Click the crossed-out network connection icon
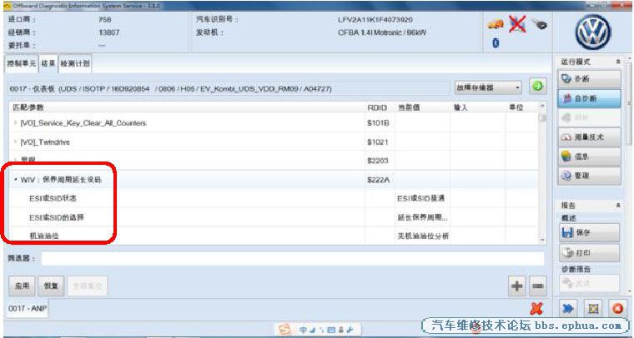The width and height of the screenshot is (634, 338). 517,24
